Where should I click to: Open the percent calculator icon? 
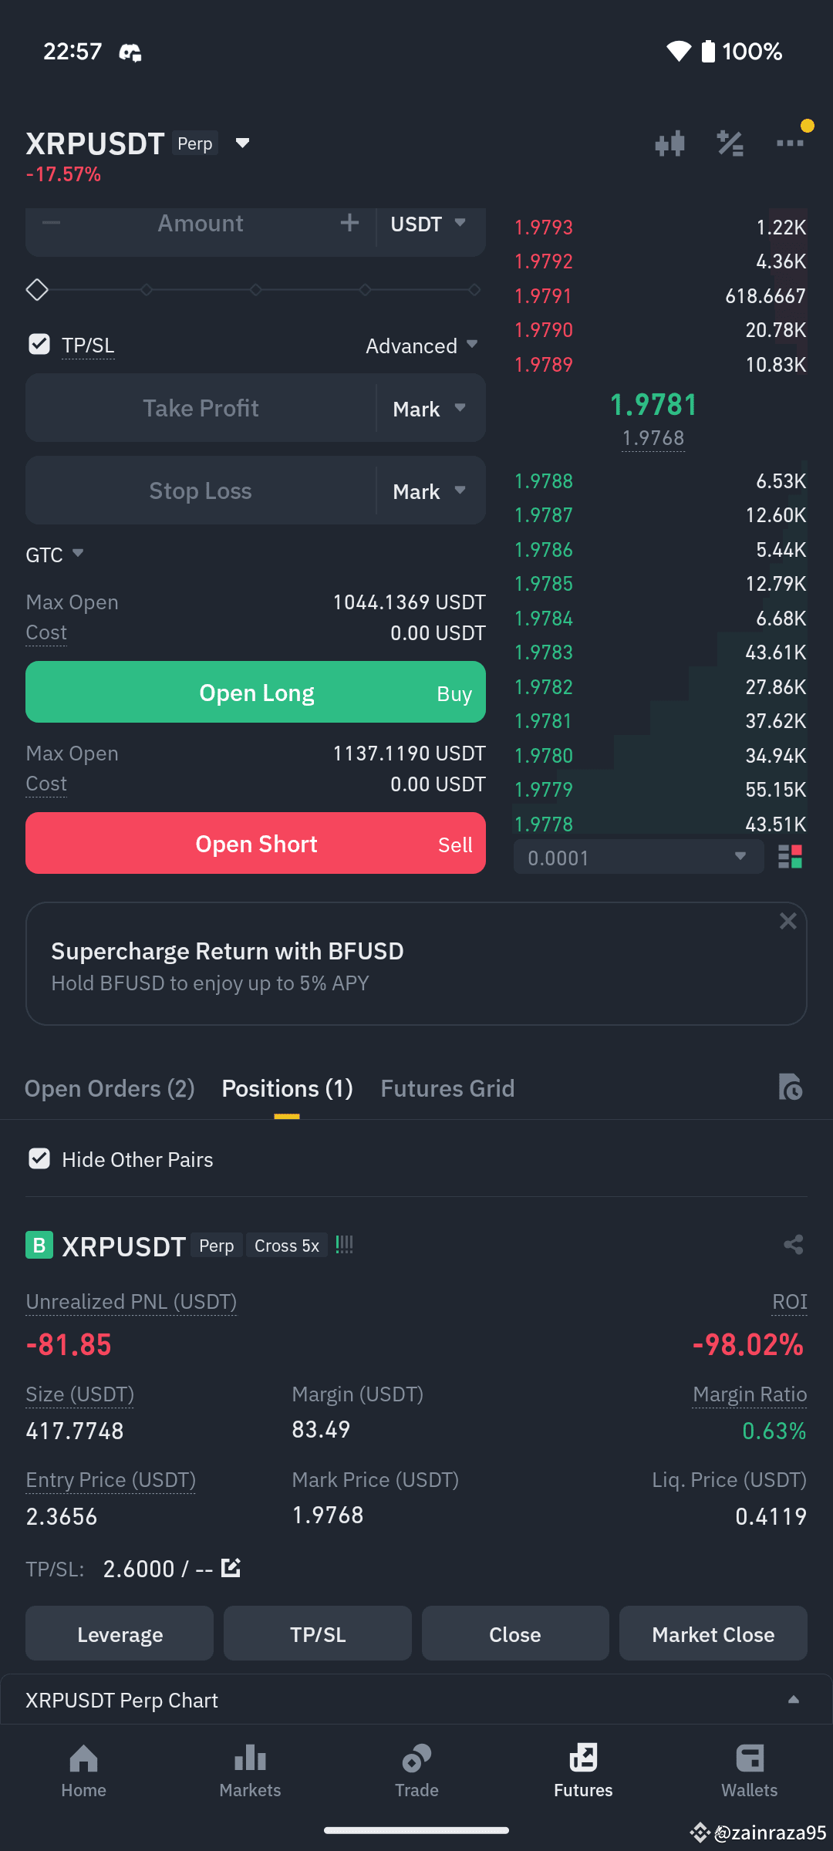coord(730,143)
